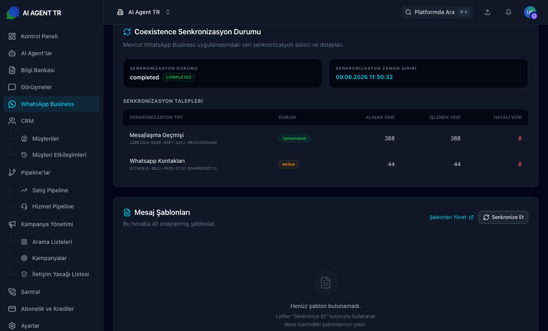Open the Şablonları Yönet link

point(451,217)
